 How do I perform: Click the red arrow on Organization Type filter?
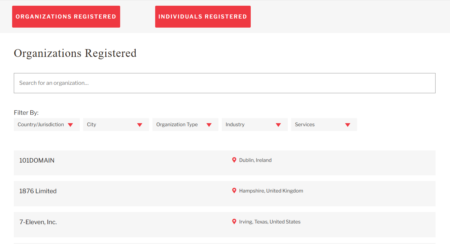pos(209,125)
